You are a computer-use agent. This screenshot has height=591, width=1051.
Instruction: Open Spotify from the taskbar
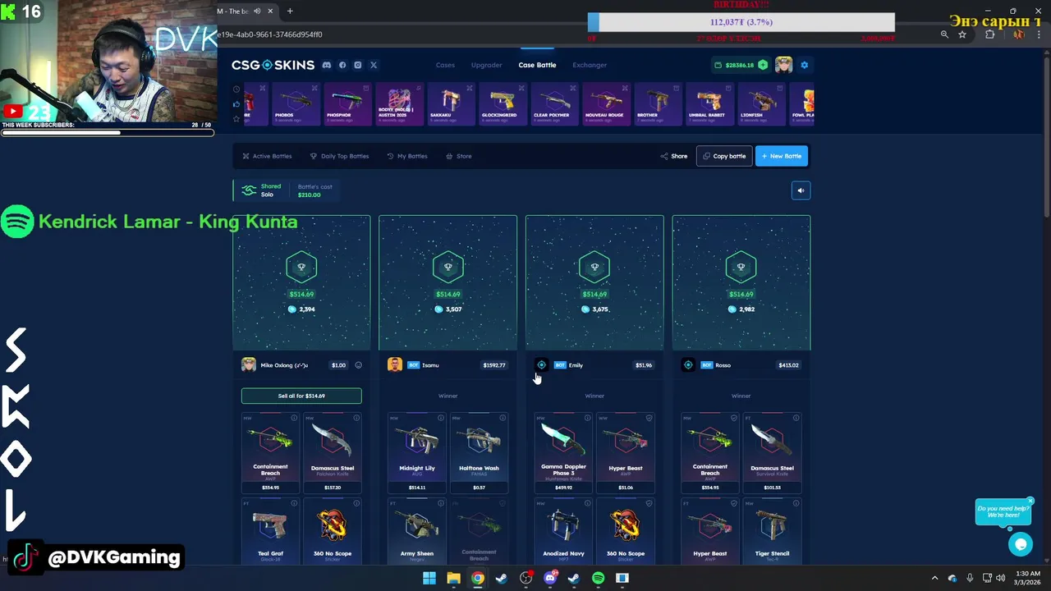click(x=598, y=578)
